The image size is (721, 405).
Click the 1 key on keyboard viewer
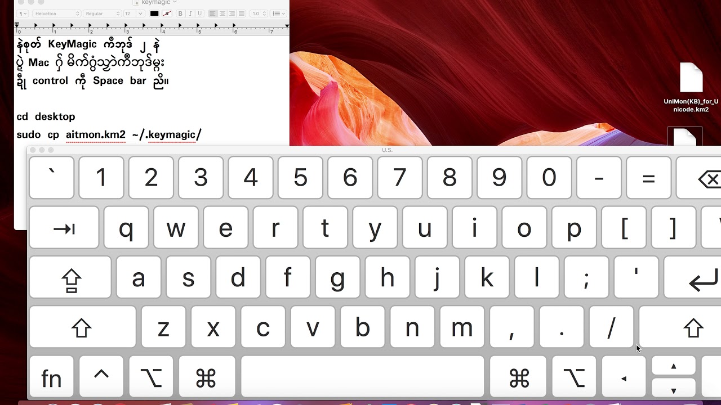101,178
